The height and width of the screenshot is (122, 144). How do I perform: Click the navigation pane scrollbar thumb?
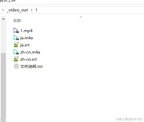(3, 87)
